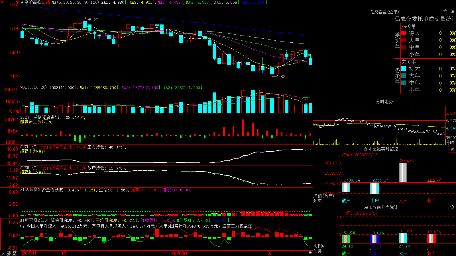Viewport: 456px width, 256px height.
Task: Click the 12 month timeline marker
Action: pos(64,253)
